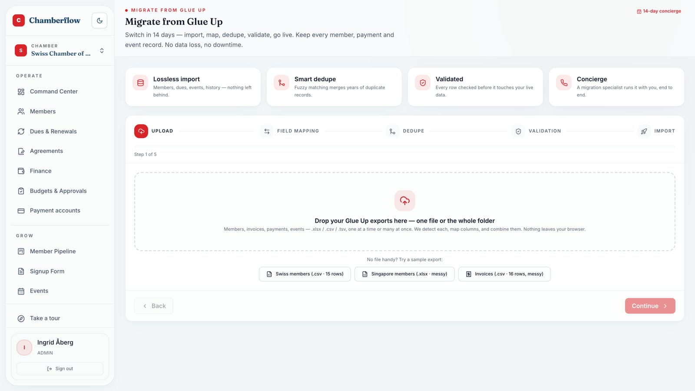Screen dimensions: 695x391
Task: Select the Import step rocket icon
Action: 644,131
